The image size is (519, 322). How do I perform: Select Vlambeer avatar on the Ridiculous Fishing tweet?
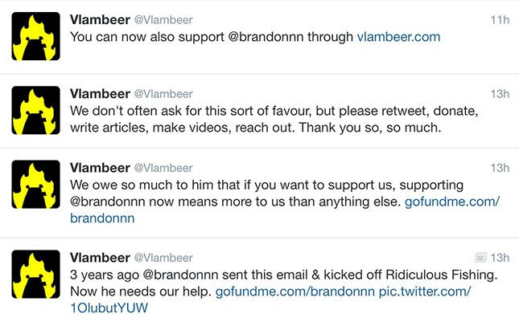point(36,275)
